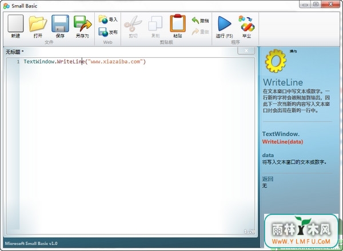Click the Small Basic logo in title bar
Screen dimensions: 343x251
(6, 6)
